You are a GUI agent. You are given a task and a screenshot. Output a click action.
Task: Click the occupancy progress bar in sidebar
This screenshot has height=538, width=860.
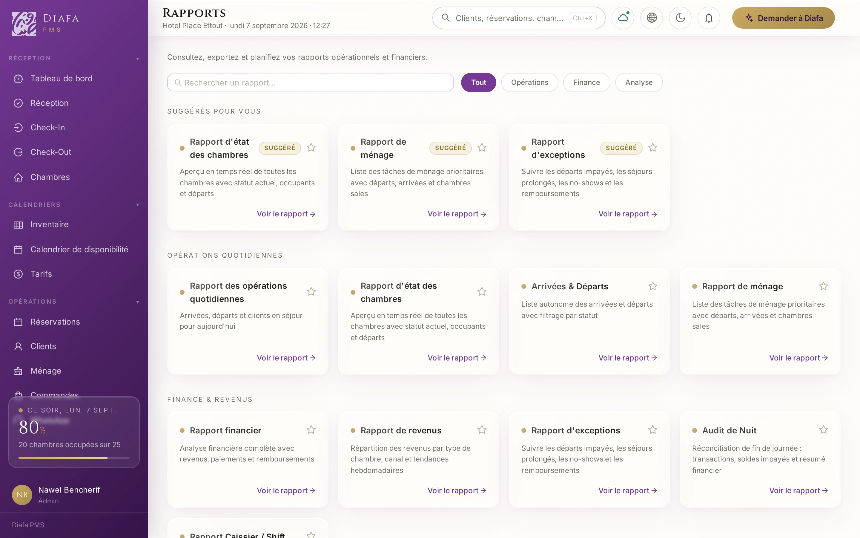[x=74, y=458]
